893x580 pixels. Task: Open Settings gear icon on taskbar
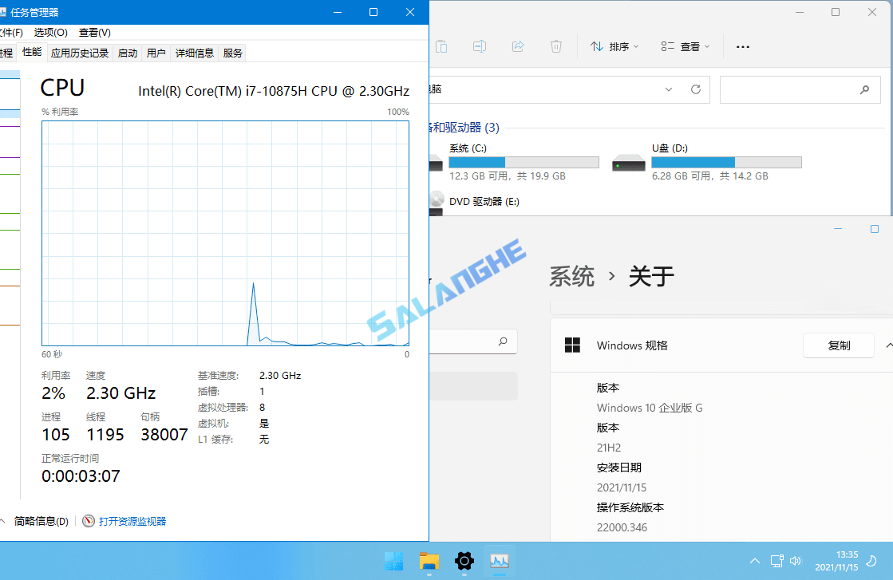[x=464, y=561]
